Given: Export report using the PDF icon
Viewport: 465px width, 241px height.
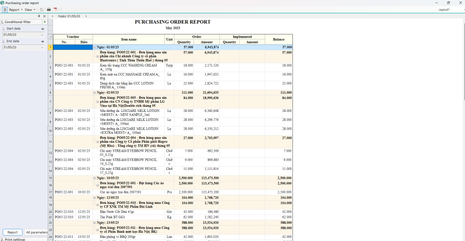Looking at the screenshot, I should pyautogui.click(x=55, y=10).
